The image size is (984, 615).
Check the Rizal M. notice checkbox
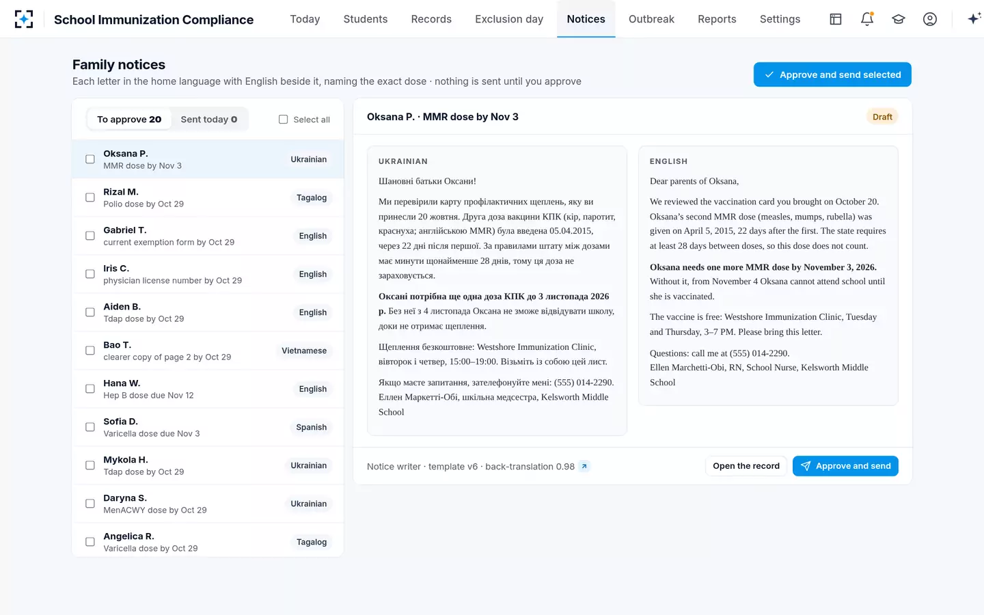pos(90,197)
